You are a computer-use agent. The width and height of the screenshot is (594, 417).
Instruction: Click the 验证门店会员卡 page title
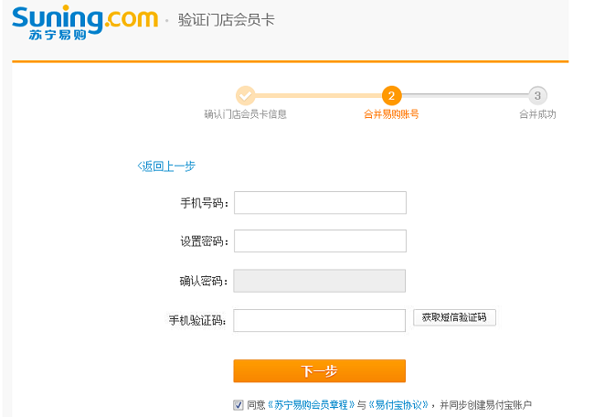pyautogui.click(x=226, y=20)
